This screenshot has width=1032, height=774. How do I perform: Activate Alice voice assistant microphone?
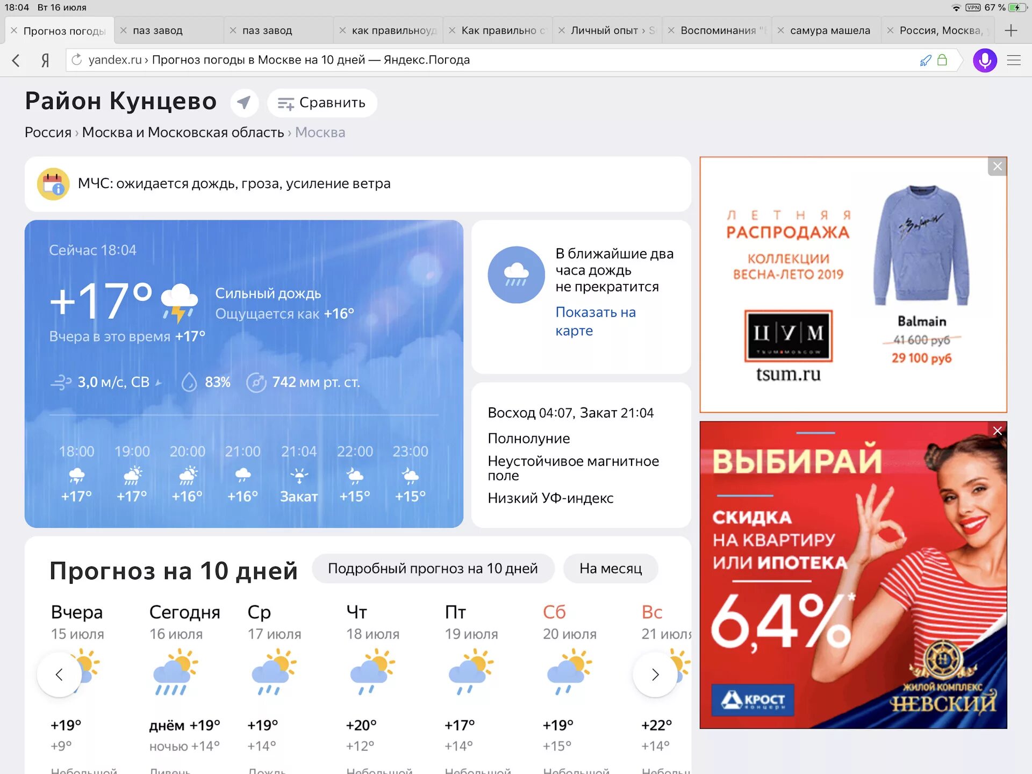pyautogui.click(x=985, y=60)
